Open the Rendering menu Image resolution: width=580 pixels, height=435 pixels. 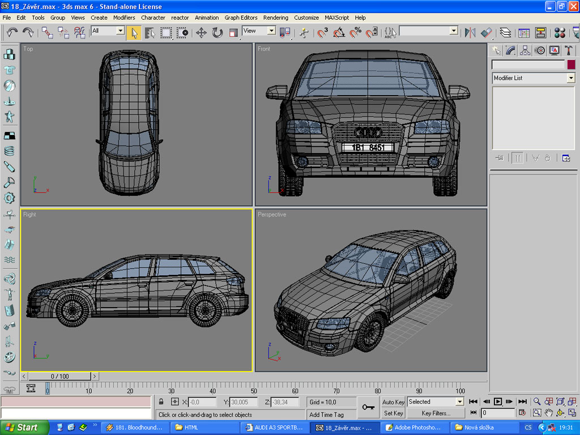click(276, 18)
